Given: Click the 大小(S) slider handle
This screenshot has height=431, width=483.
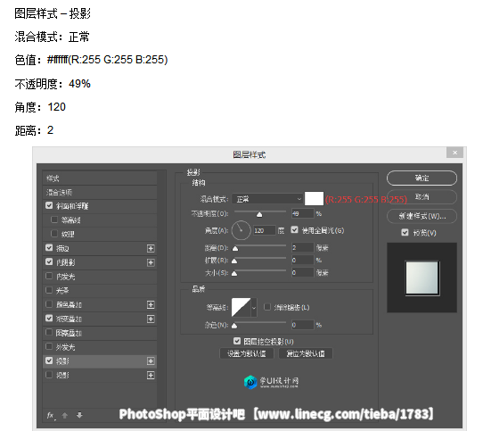Looking at the screenshot, I should (234, 273).
